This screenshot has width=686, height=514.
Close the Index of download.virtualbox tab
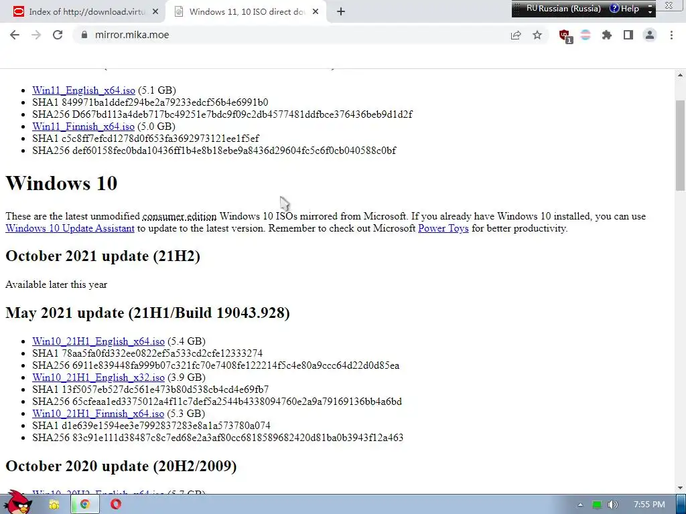point(155,12)
